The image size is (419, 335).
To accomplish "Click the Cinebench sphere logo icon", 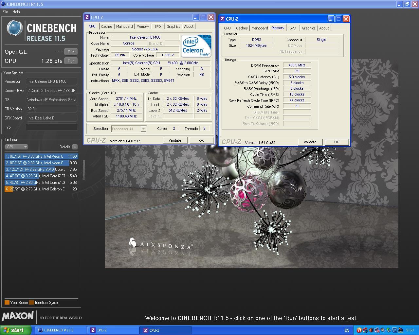I will point(14,28).
